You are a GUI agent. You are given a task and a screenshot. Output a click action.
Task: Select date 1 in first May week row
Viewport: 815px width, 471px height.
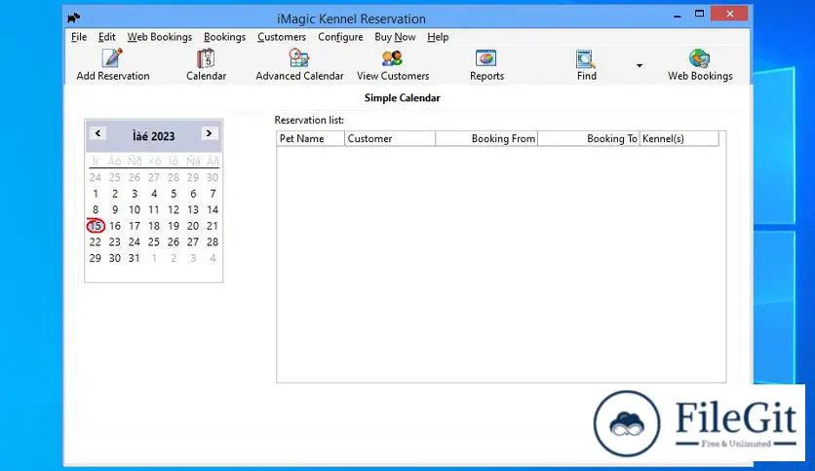(x=96, y=194)
